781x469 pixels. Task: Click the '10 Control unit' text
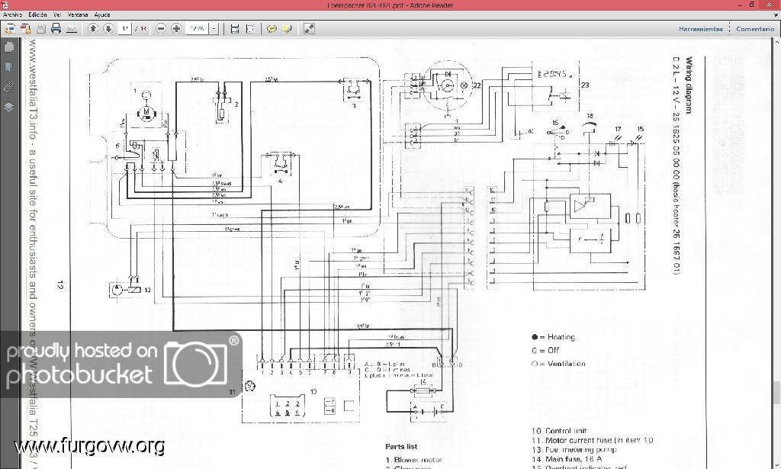click(x=559, y=431)
